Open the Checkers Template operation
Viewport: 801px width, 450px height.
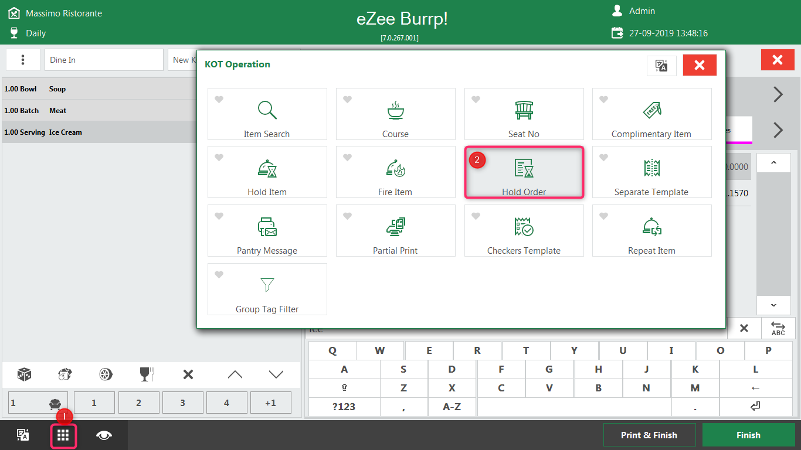(524, 230)
